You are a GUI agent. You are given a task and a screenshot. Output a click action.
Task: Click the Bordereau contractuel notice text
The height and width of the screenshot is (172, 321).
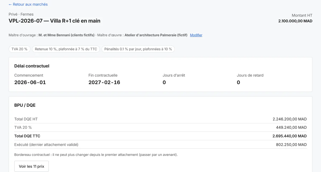click(x=96, y=155)
